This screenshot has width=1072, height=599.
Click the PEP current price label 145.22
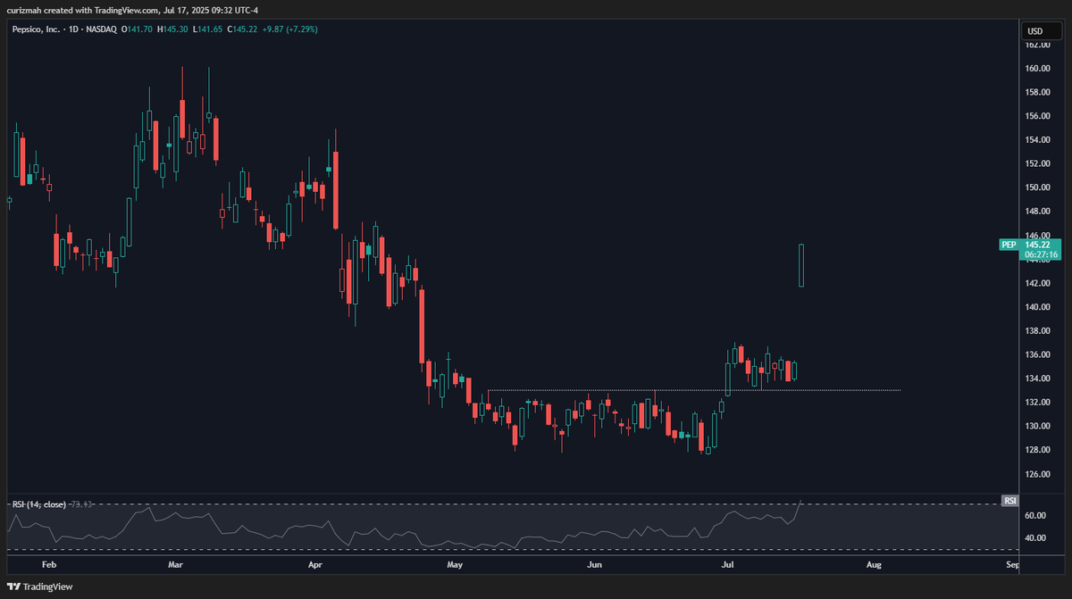(x=1037, y=244)
